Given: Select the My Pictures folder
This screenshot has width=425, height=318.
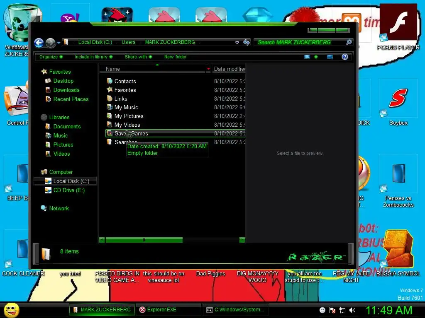Looking at the screenshot, I should point(129,116).
